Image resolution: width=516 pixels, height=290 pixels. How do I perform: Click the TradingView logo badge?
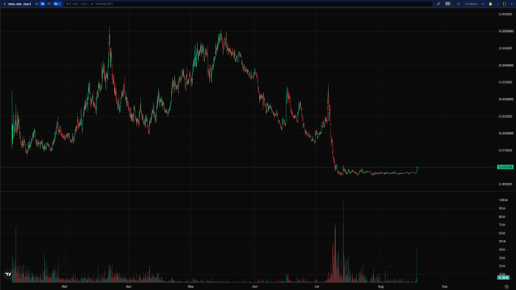[x=8, y=274]
